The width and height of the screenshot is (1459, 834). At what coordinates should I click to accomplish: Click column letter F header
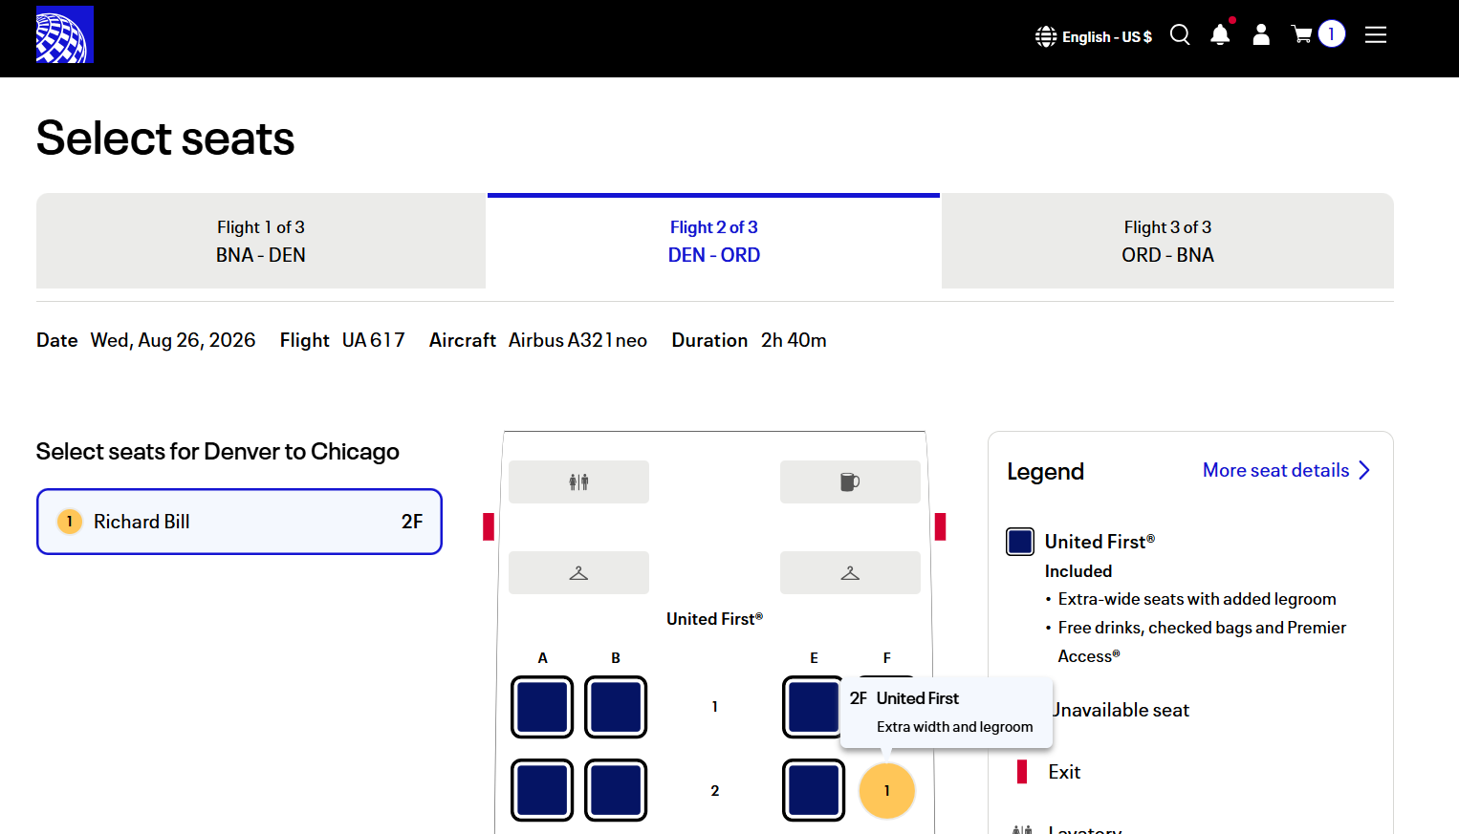887,657
